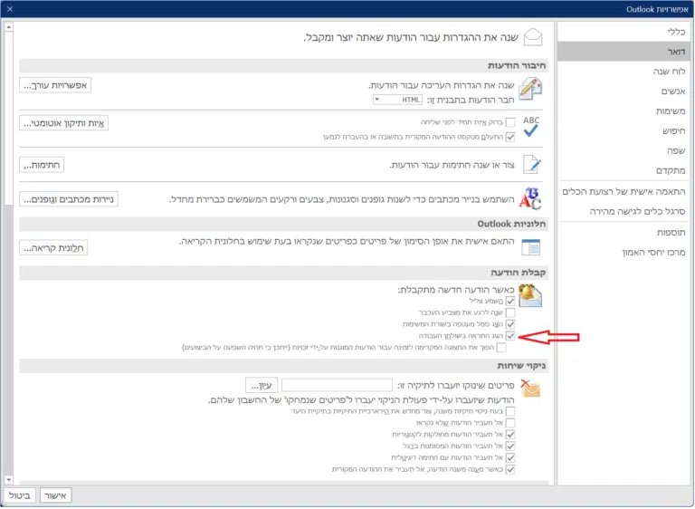Click the stationery and fonts letters icon

pos(530,198)
